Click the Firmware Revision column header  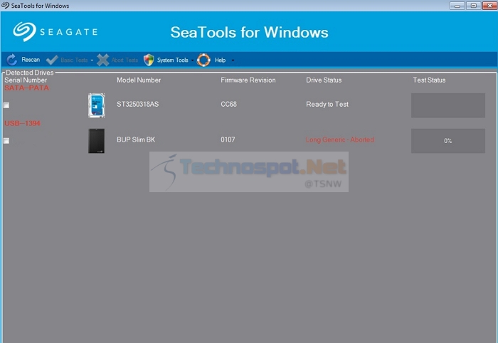(x=248, y=80)
